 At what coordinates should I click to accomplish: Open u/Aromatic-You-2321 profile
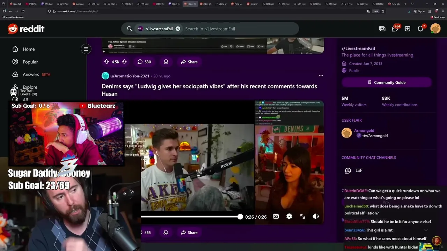click(130, 76)
